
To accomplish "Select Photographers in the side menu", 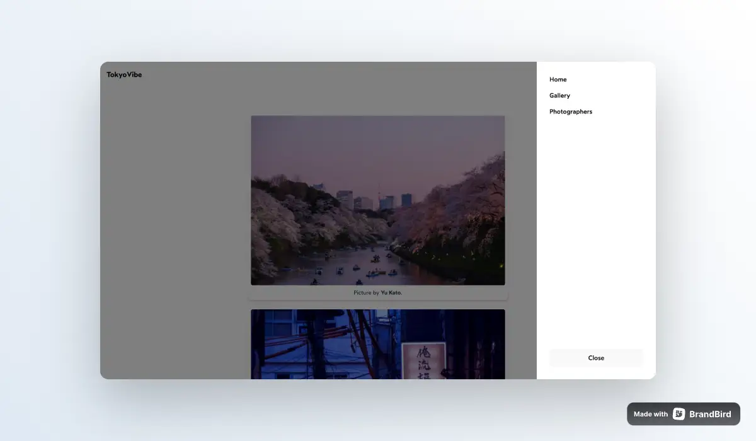I will point(570,112).
